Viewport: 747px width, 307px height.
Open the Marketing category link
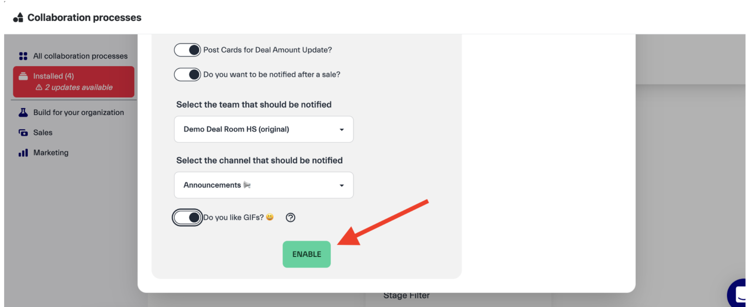click(51, 153)
